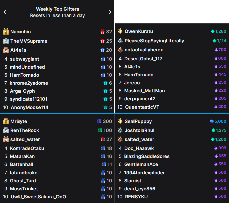Click the green gift icon next to 100
Image resolution: width=229 pixels, height=203 pixels.
click(100, 130)
